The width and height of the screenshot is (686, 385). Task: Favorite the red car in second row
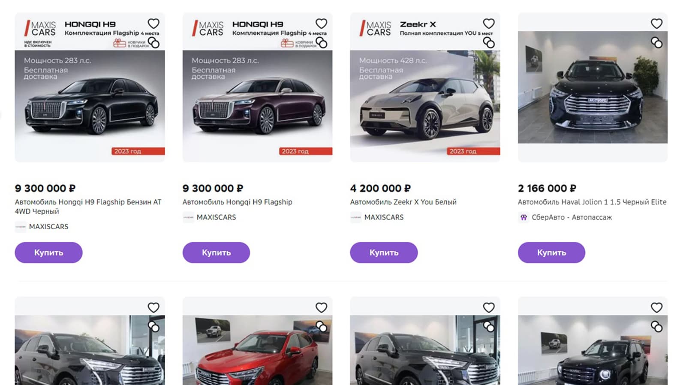321,308
